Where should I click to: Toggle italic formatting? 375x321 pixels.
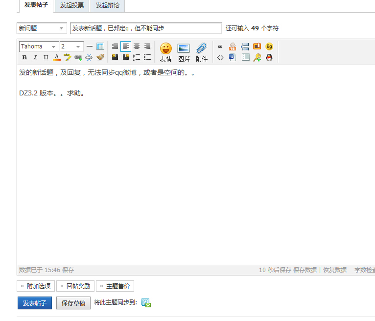coord(35,57)
